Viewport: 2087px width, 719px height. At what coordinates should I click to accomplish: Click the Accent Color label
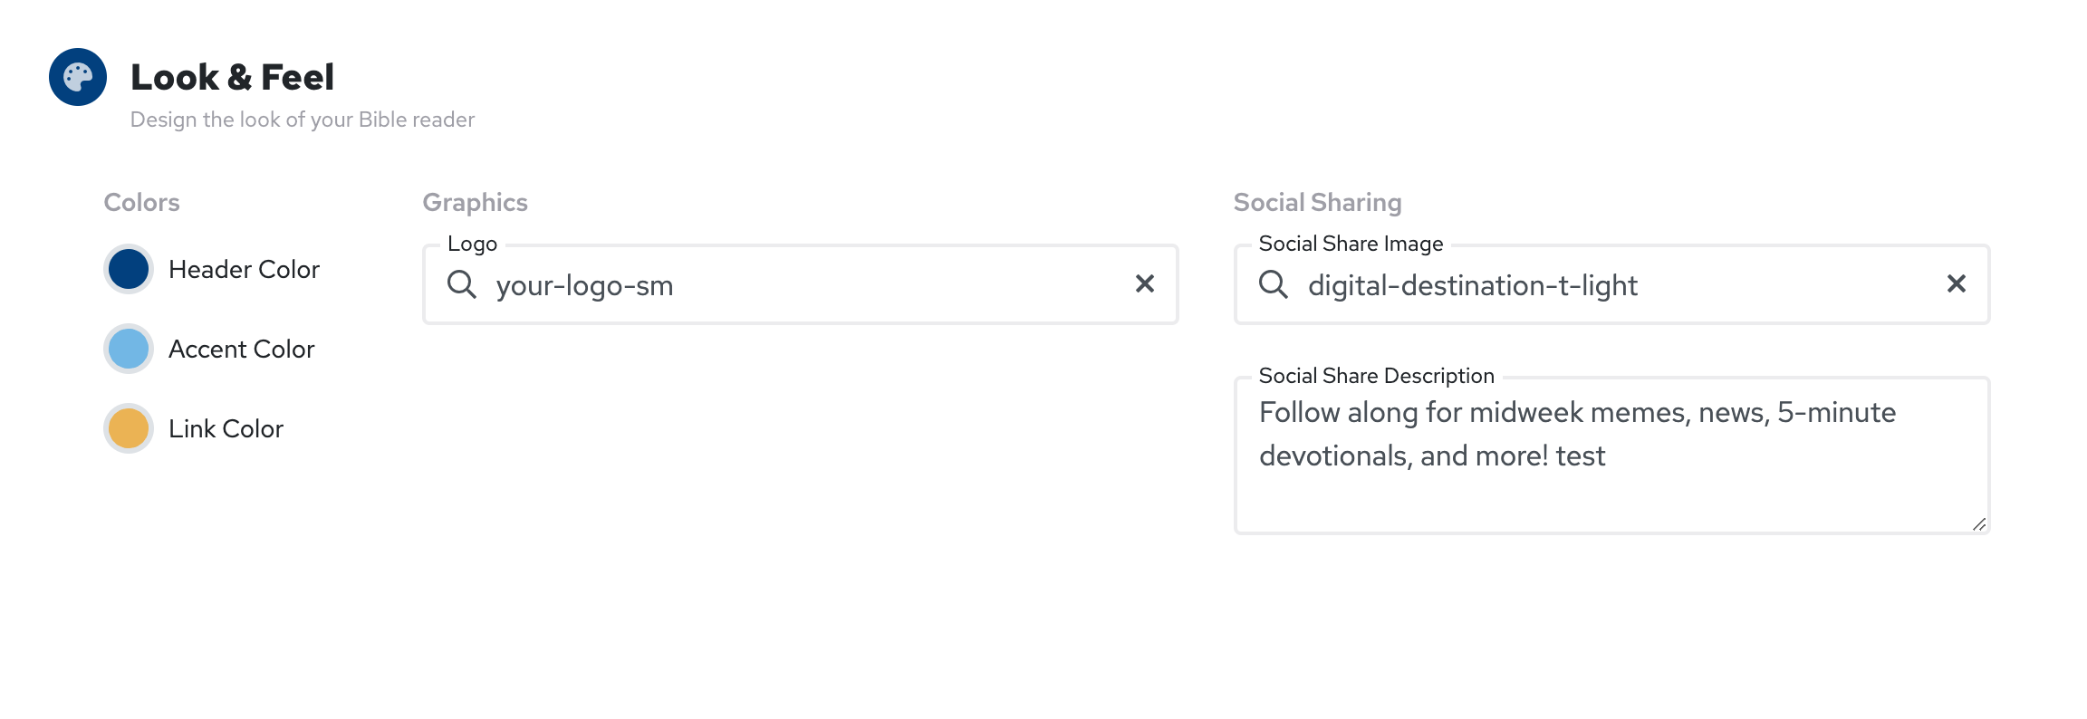[x=241, y=349]
